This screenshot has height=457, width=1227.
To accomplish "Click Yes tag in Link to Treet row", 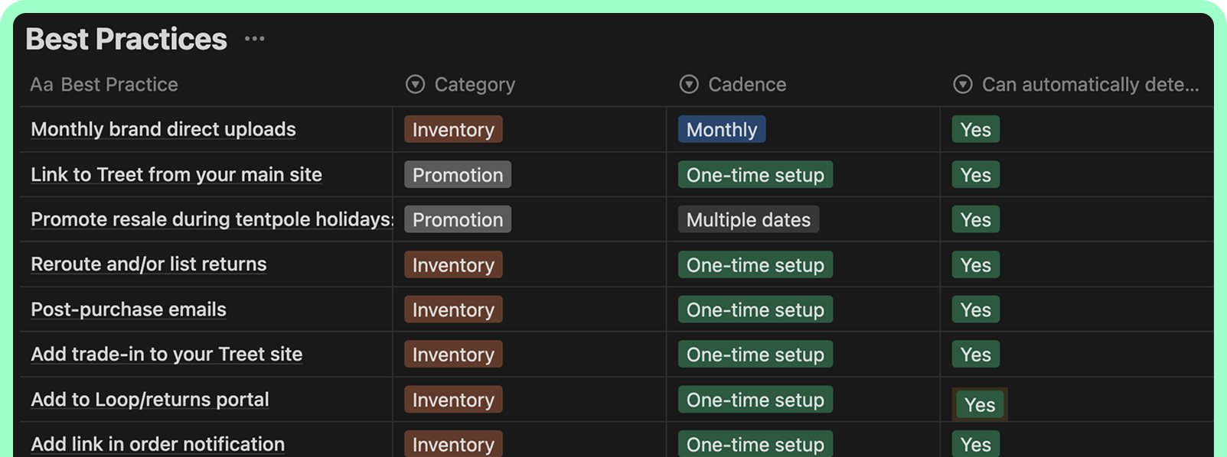I will (x=976, y=174).
